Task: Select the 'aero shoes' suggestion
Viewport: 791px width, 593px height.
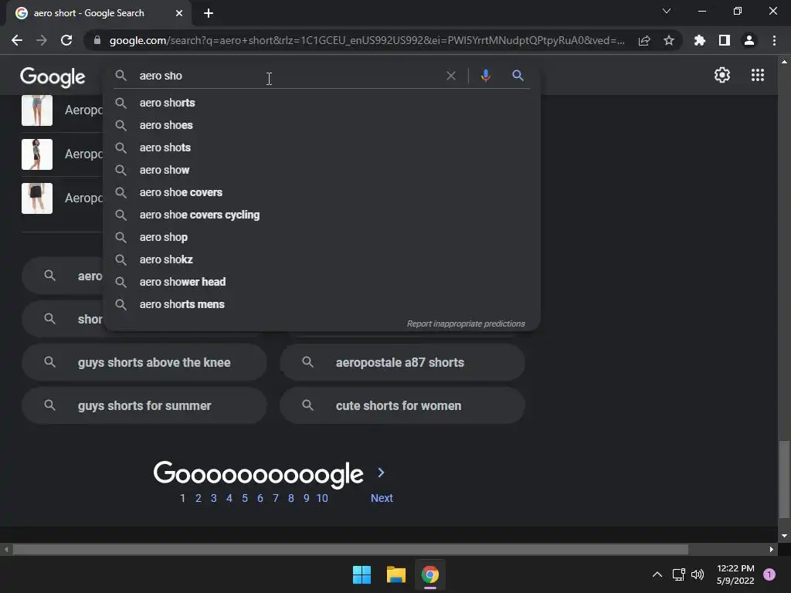Action: pos(322,125)
